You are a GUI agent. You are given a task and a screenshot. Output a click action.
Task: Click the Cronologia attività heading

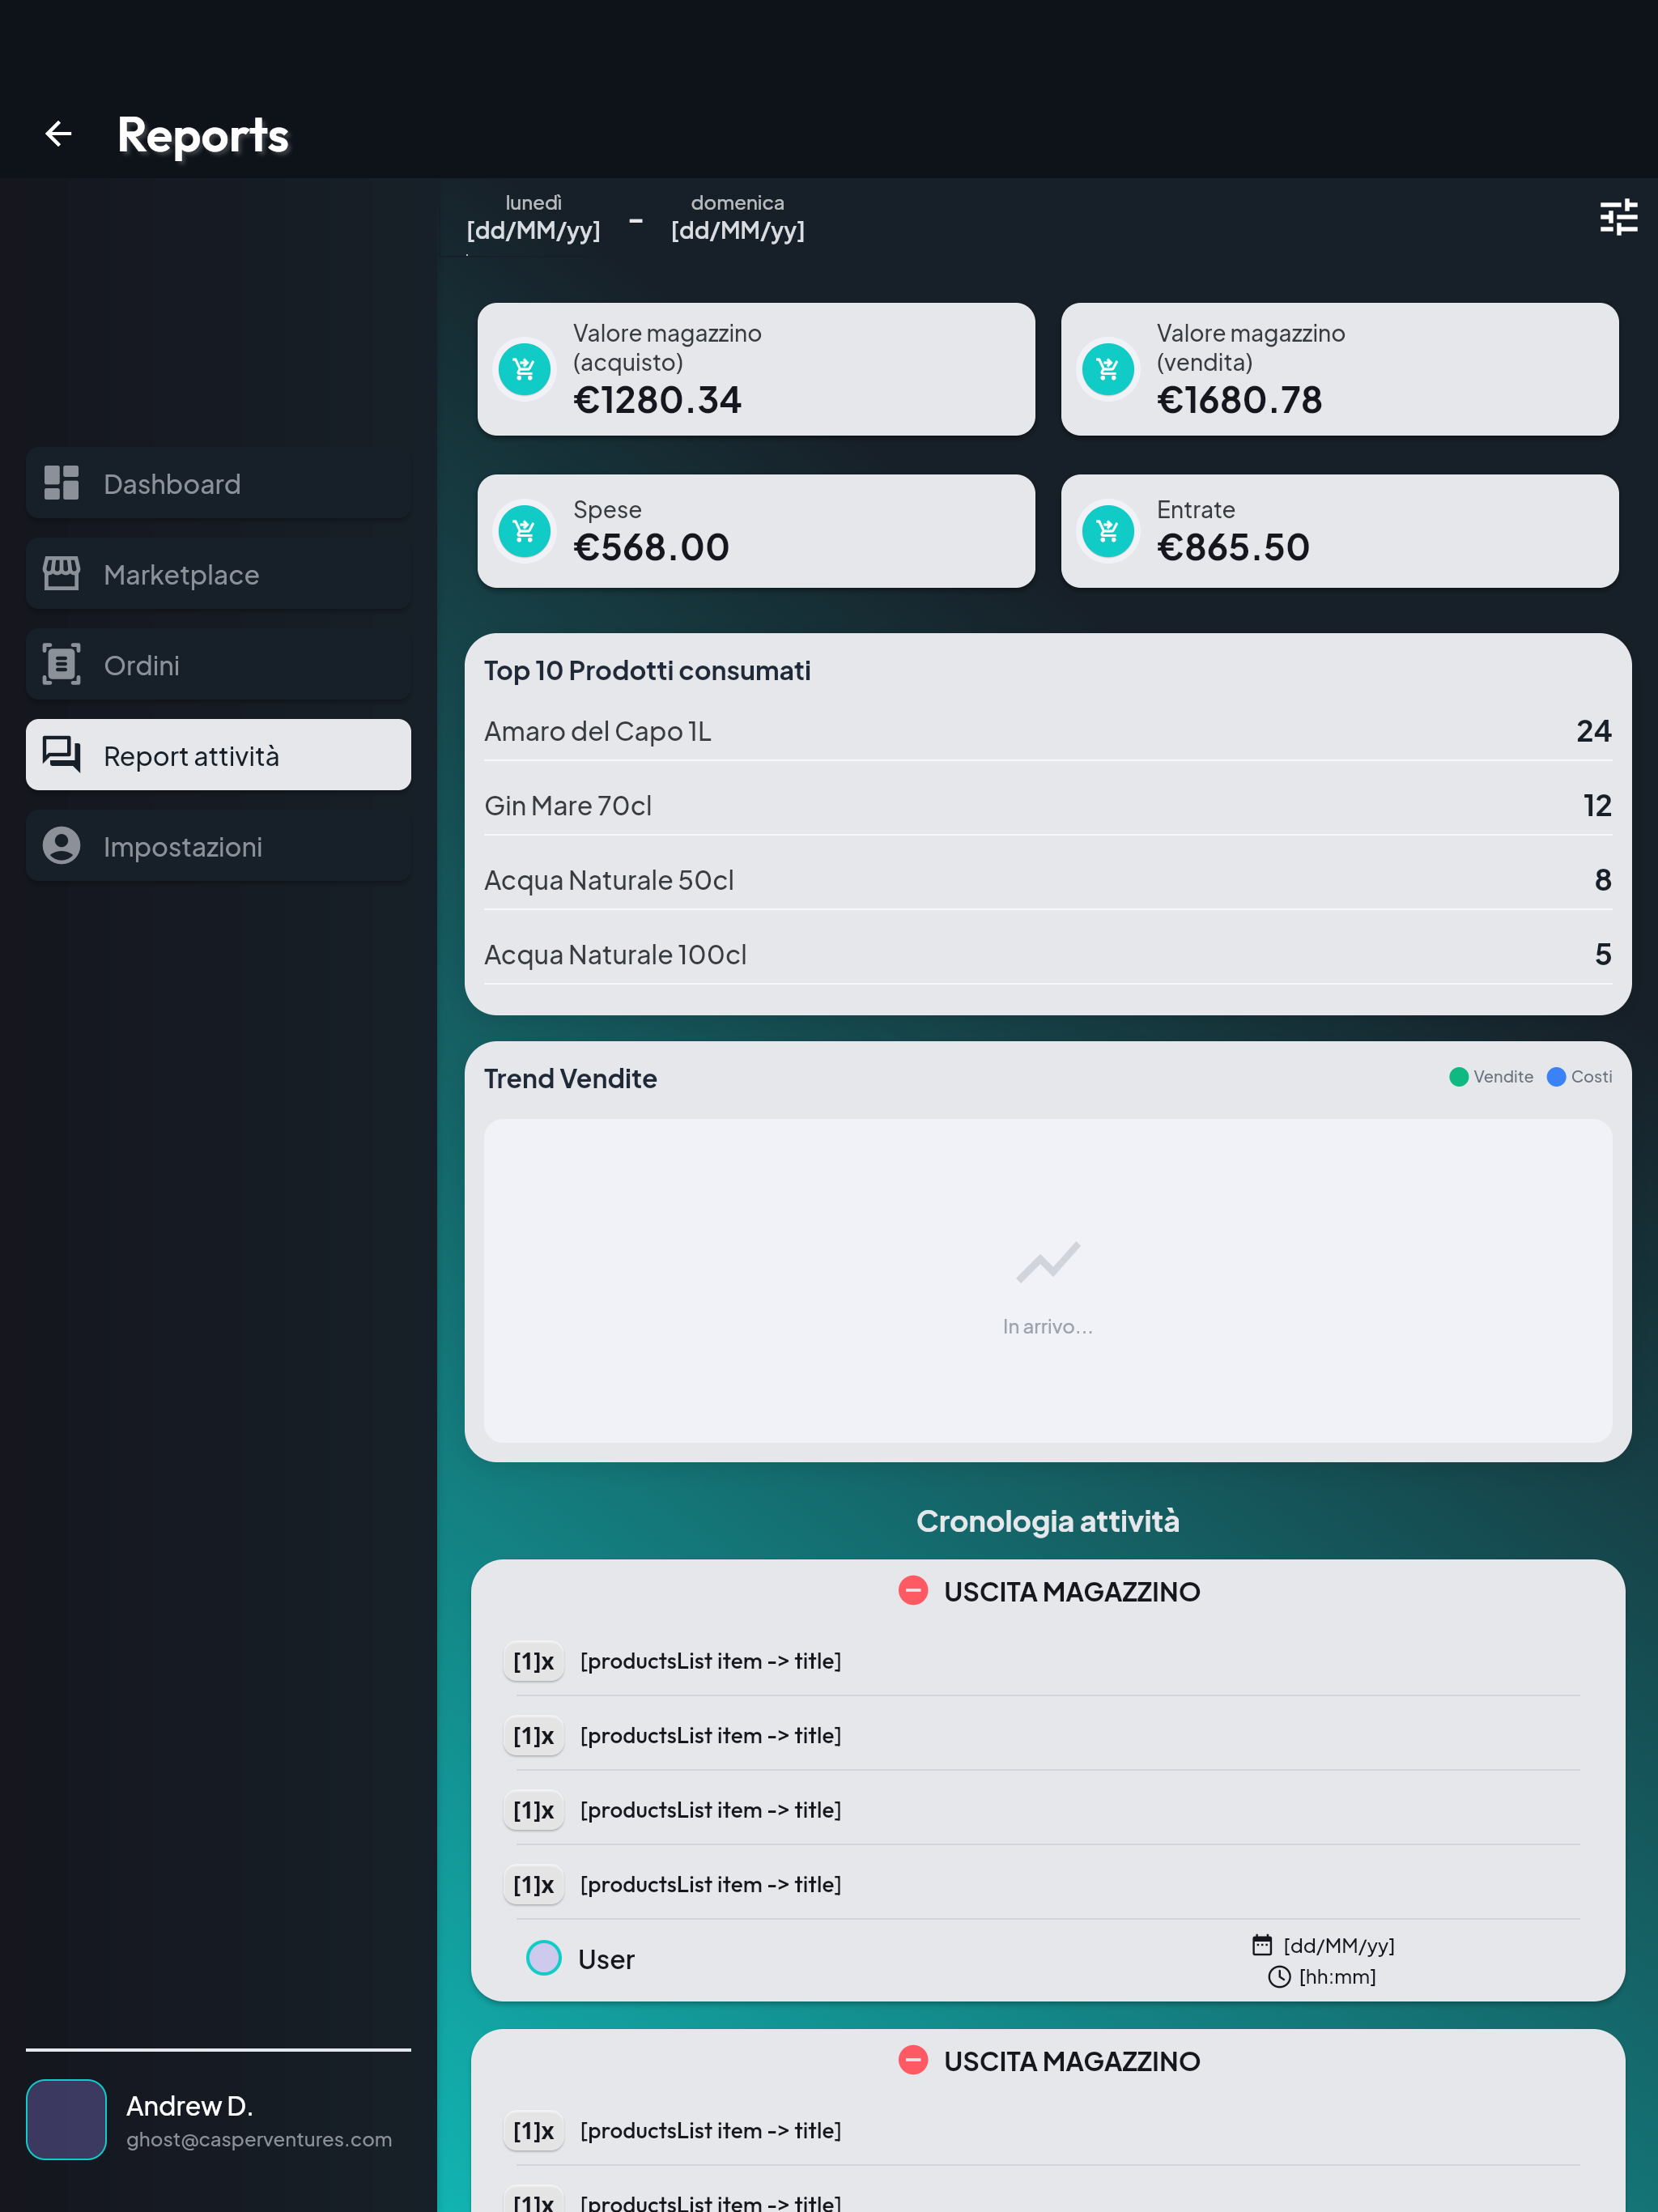[1048, 1521]
